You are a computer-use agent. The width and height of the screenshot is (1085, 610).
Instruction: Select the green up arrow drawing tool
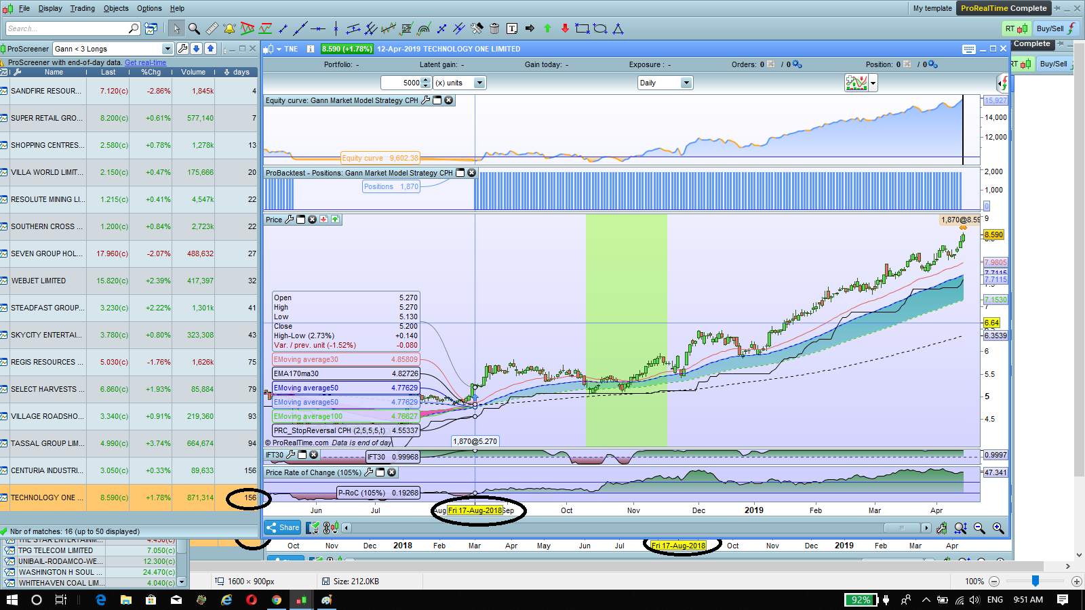pyautogui.click(x=547, y=28)
